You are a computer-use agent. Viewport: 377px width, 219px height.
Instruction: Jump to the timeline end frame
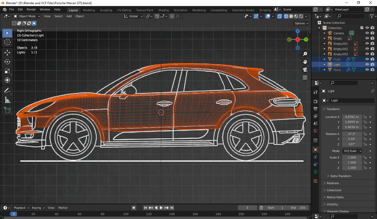(172, 208)
